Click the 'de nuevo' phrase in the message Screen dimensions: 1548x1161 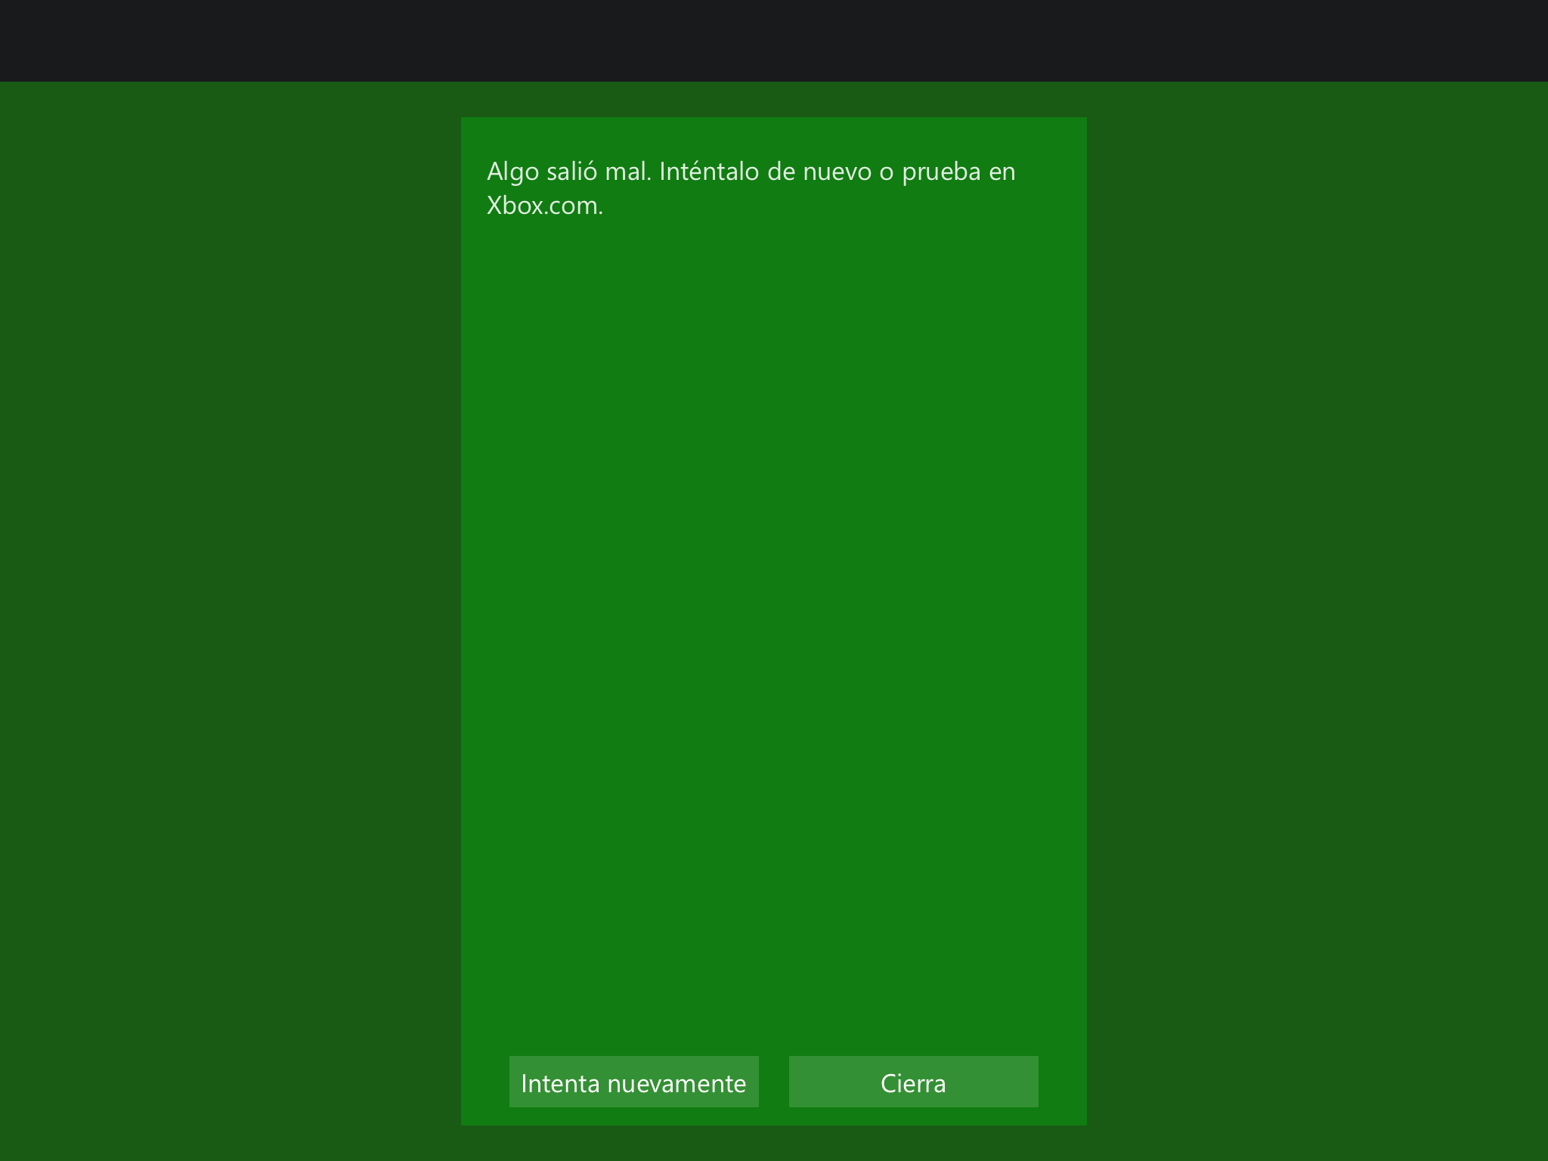coord(819,172)
